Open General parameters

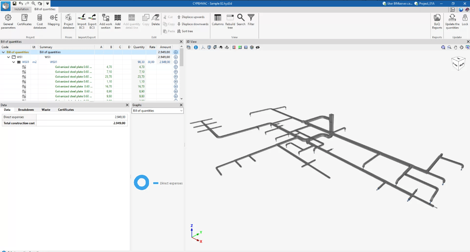click(x=8, y=22)
